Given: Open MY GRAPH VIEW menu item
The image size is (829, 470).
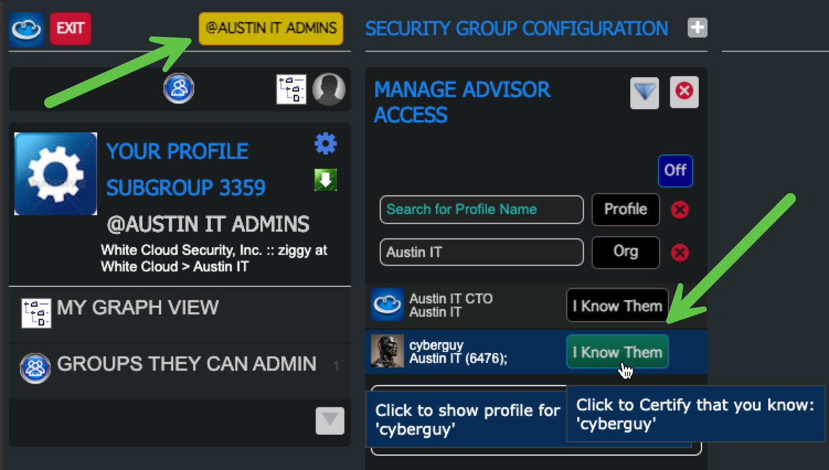Looking at the screenshot, I should coord(138,308).
